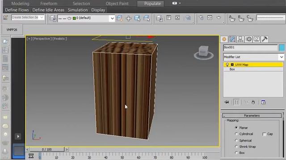Open the [Realistic] shading menu
This screenshot has width=286, height=160.
[x=59, y=39]
